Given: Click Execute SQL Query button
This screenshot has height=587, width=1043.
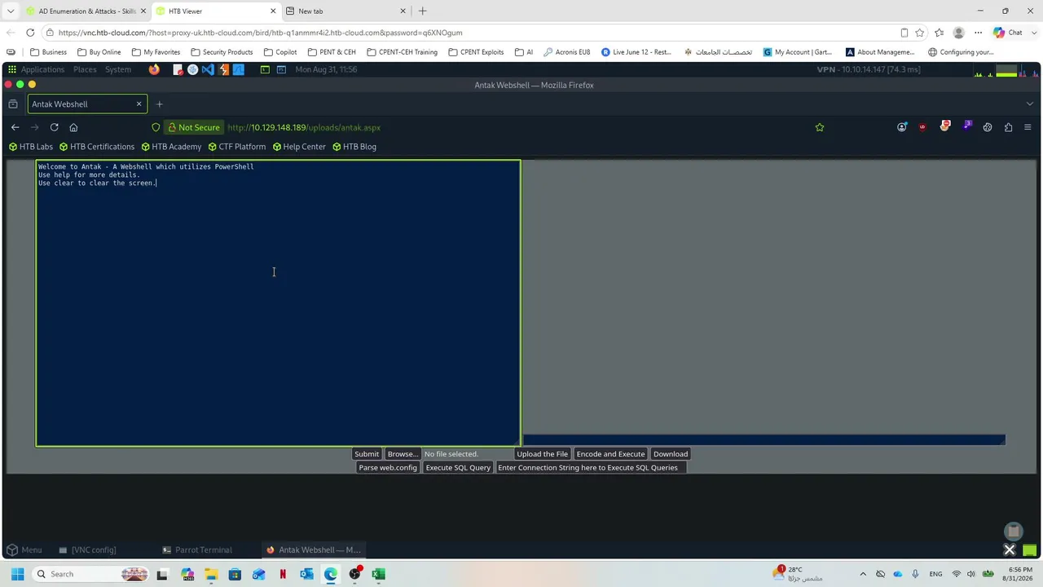Looking at the screenshot, I should point(458,468).
